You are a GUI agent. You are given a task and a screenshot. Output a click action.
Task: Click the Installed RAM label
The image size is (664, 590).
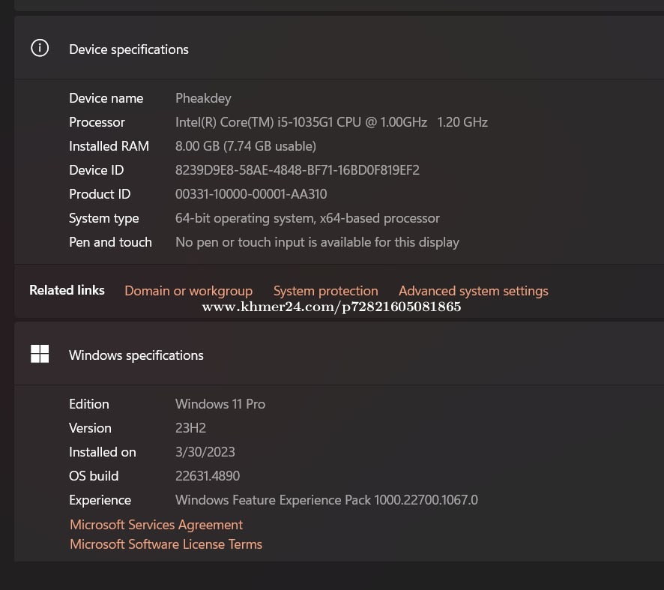coord(109,146)
